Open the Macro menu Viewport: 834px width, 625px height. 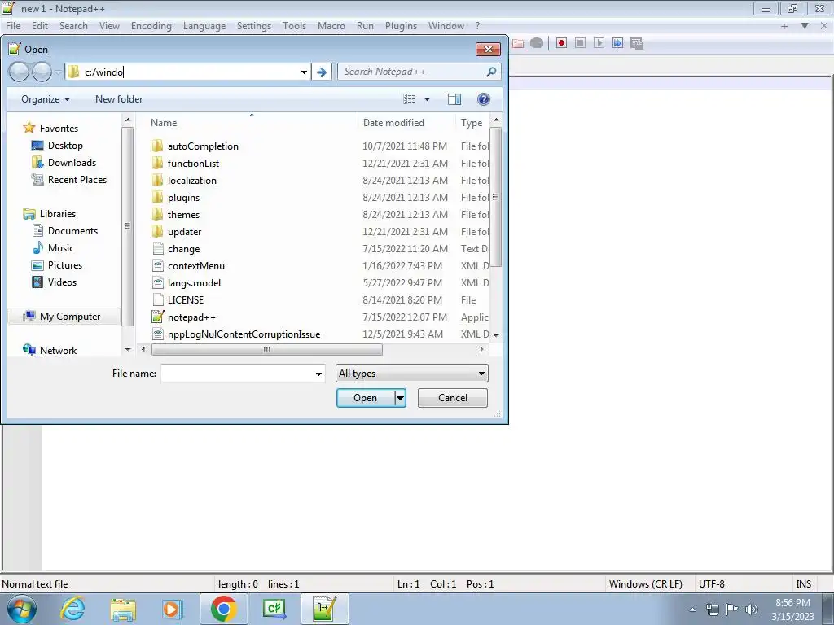331,26
